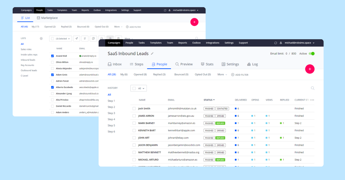Click the edit pencil beside SaaS Inbound Leads
345x180 pixels.
pyautogui.click(x=152, y=54)
